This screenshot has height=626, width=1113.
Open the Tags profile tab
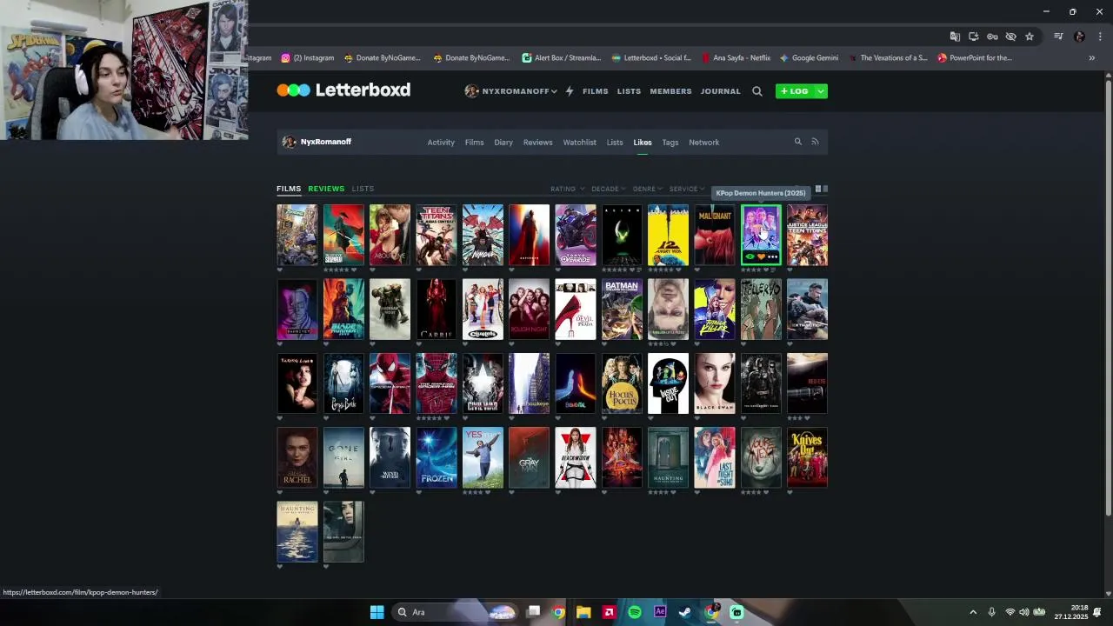670,143
